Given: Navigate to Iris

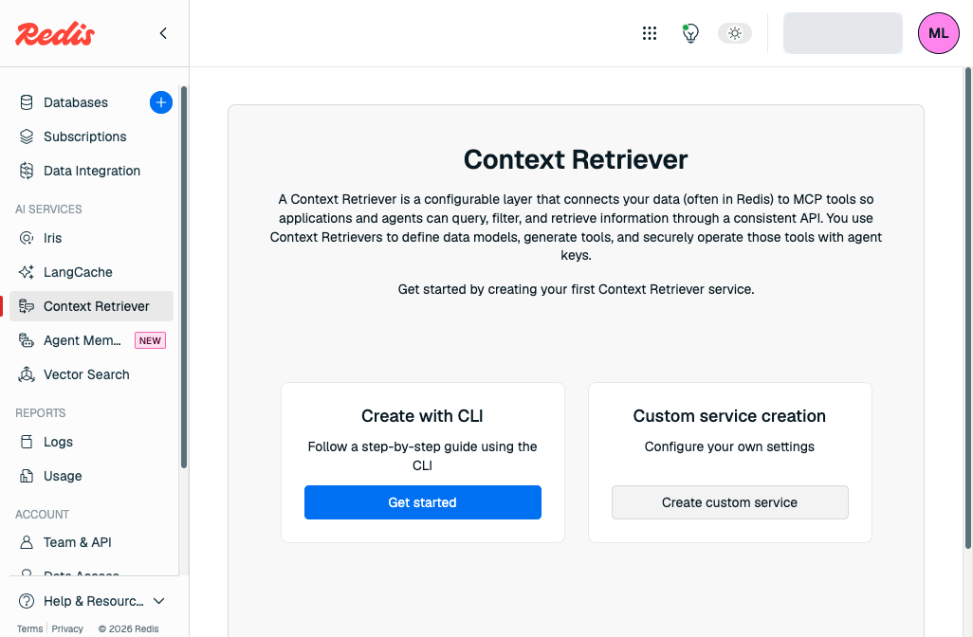Looking at the screenshot, I should pyautogui.click(x=53, y=238).
